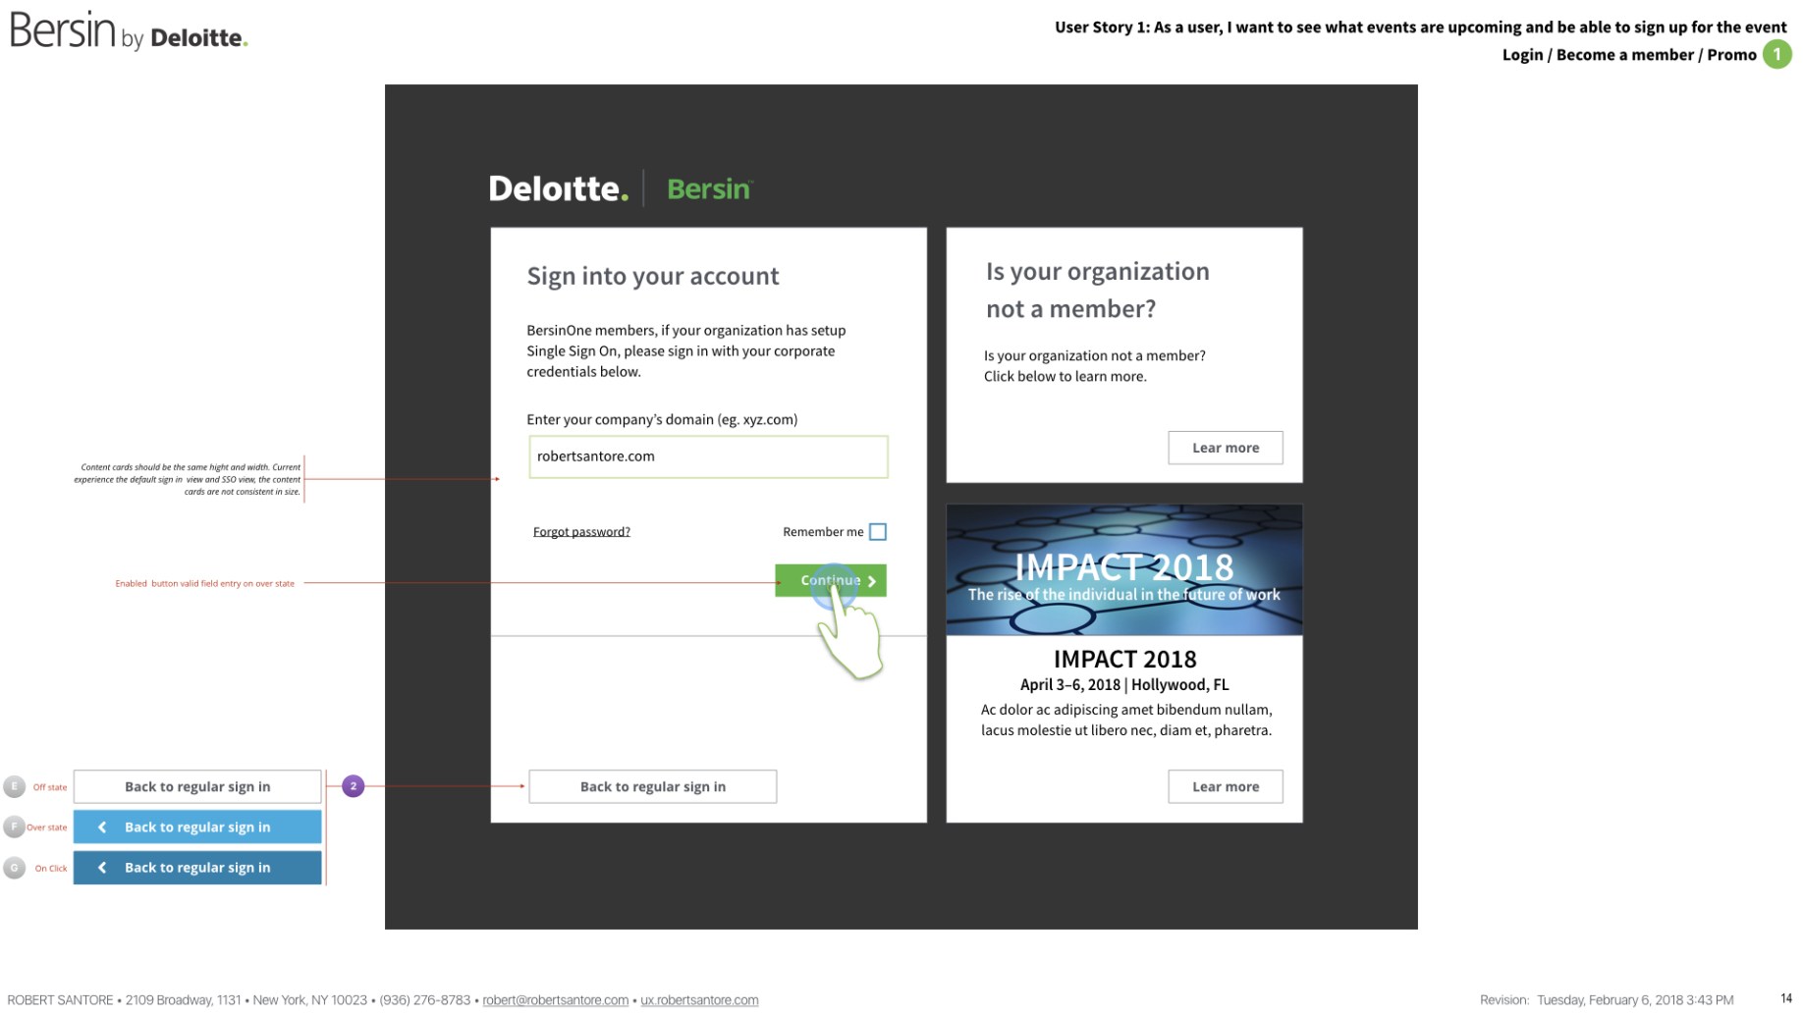Select the Sign into your account heading
Image resolution: width=1803 pixels, height=1014 pixels.
(x=653, y=276)
